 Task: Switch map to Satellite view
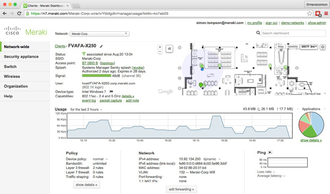(292, 47)
